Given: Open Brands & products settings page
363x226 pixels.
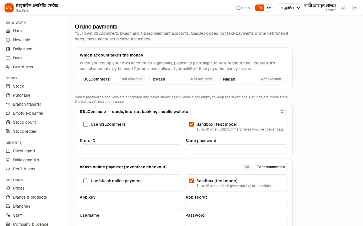Looking at the screenshot, I should click(30, 197).
